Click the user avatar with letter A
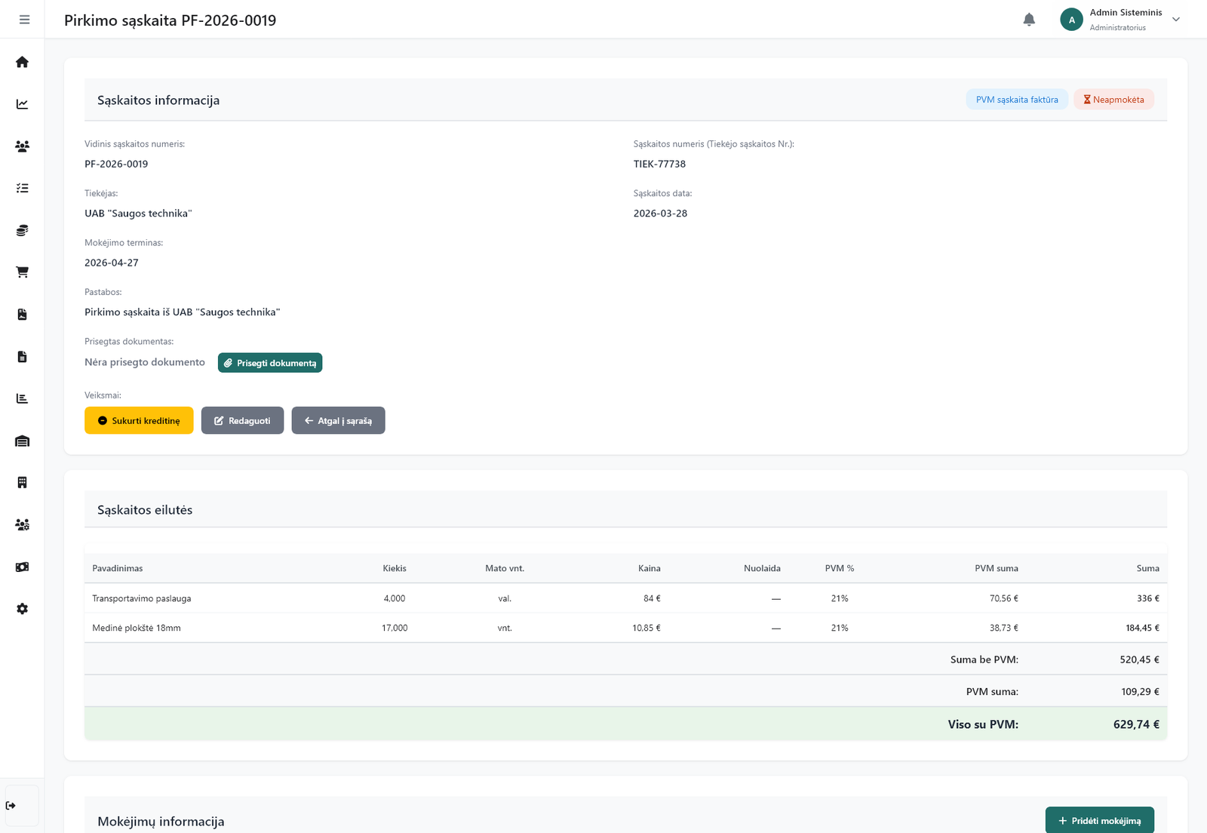This screenshot has width=1207, height=833. [x=1071, y=20]
